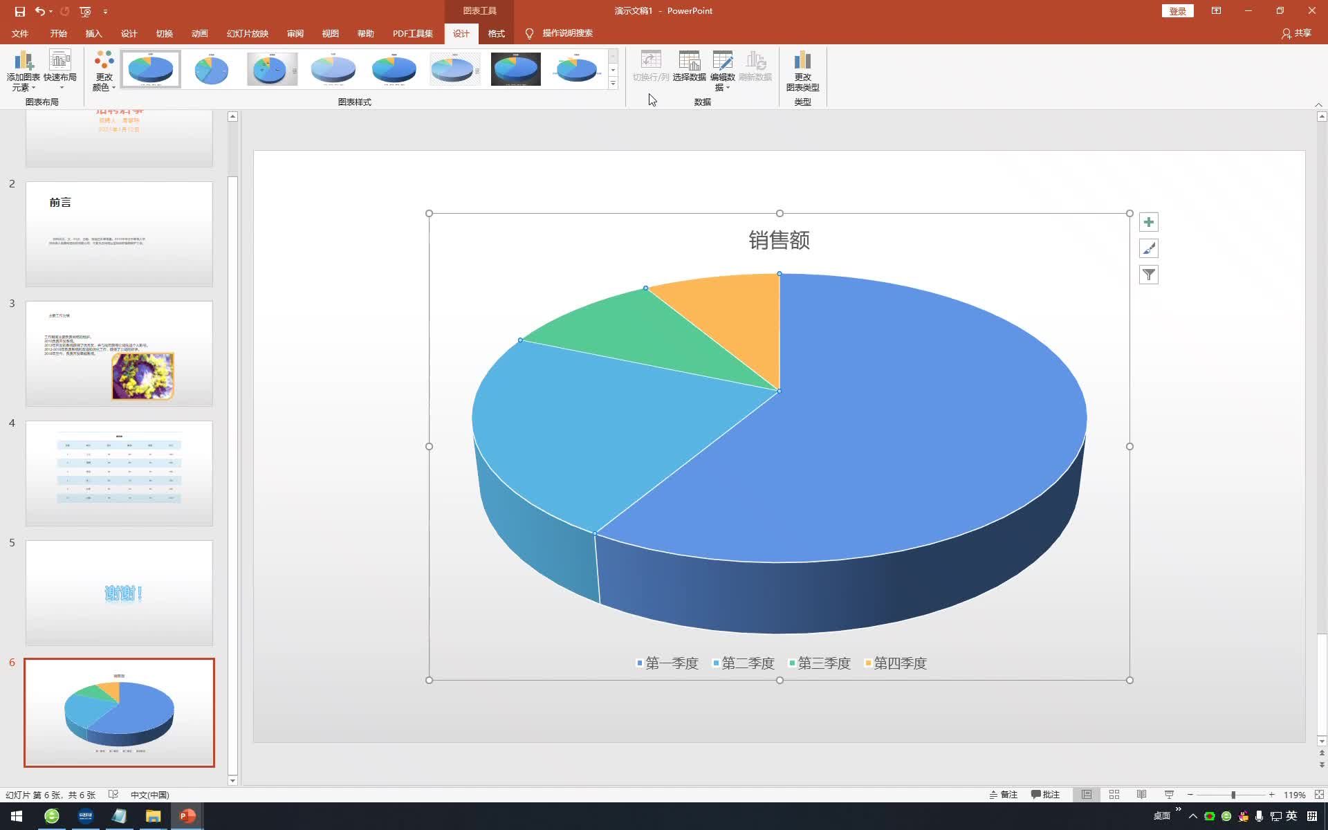Image resolution: width=1328 pixels, height=830 pixels.
Task: Click legend entry 第四季度
Action: (x=896, y=663)
